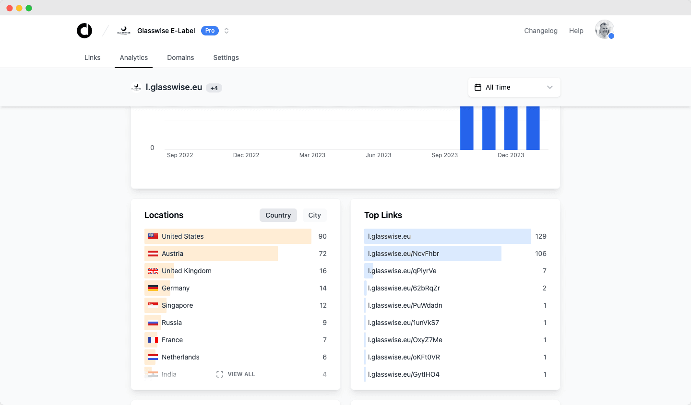Open the Changelog page
The height and width of the screenshot is (405, 691).
click(x=541, y=30)
